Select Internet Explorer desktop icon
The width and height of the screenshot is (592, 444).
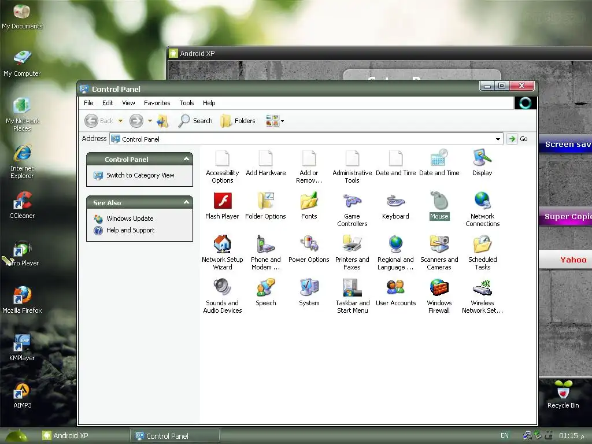coord(22,162)
